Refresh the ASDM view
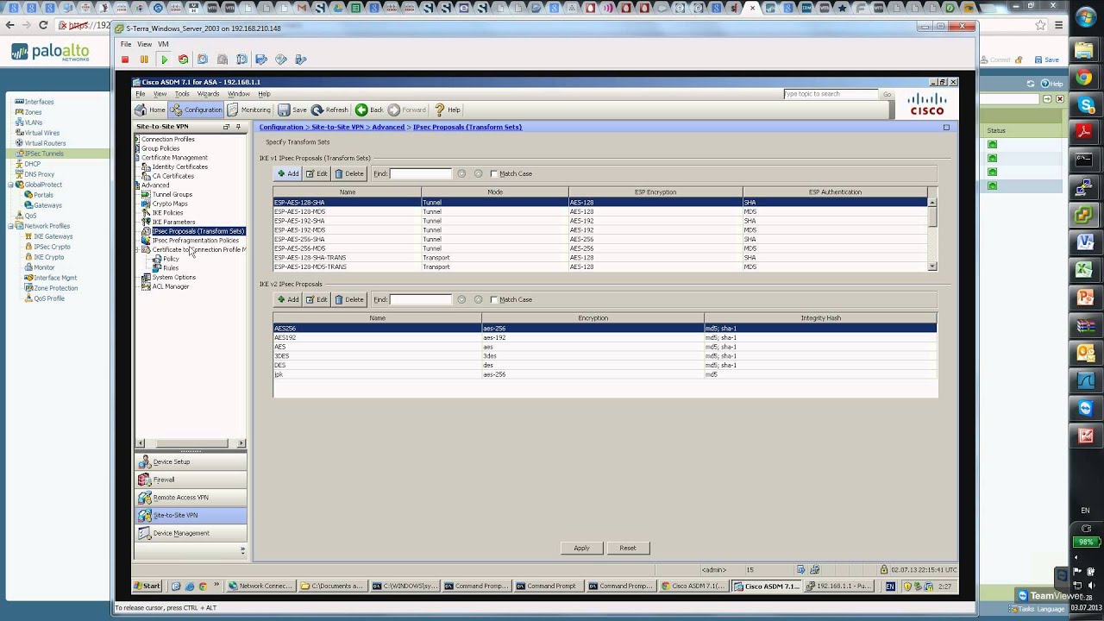This screenshot has height=621, width=1104. point(329,110)
